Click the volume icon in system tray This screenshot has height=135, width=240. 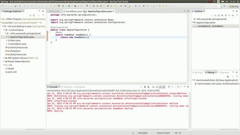[226, 1]
